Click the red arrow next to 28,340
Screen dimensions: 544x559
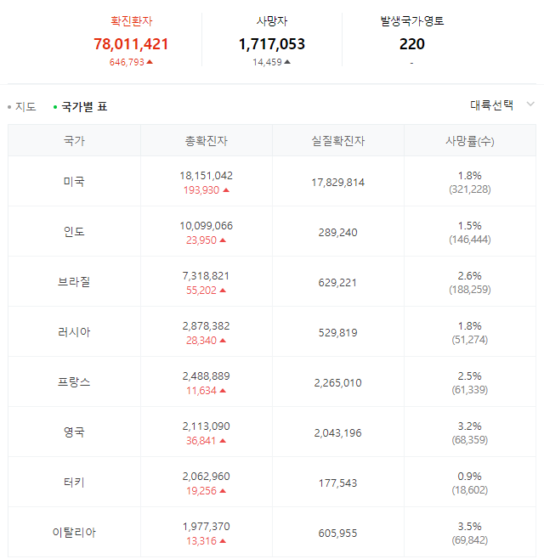tap(223, 341)
